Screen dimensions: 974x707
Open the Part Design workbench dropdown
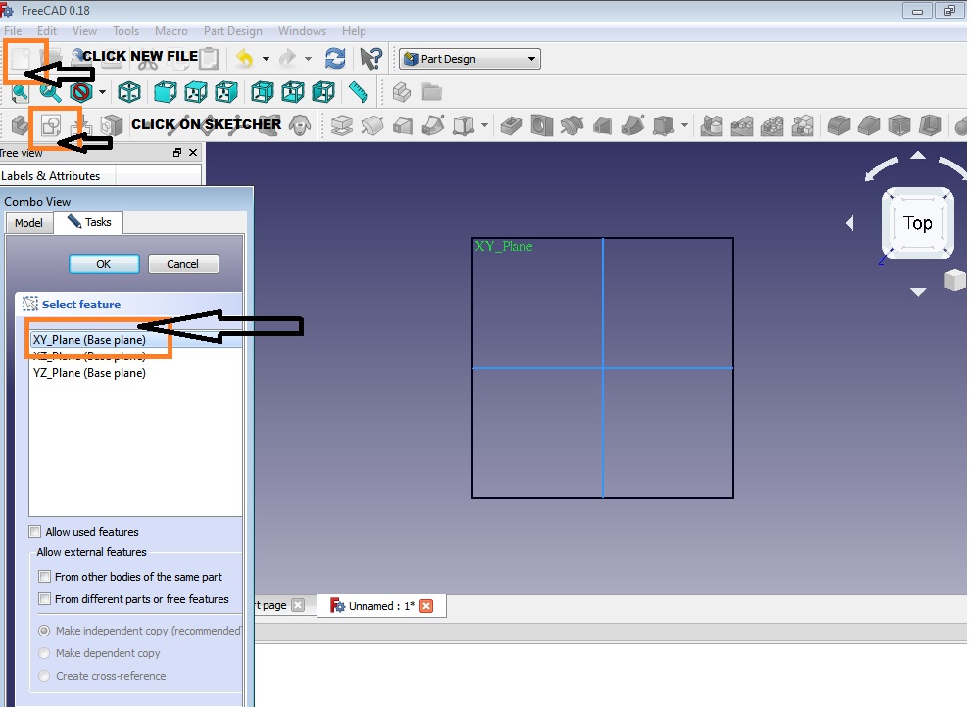click(x=469, y=59)
